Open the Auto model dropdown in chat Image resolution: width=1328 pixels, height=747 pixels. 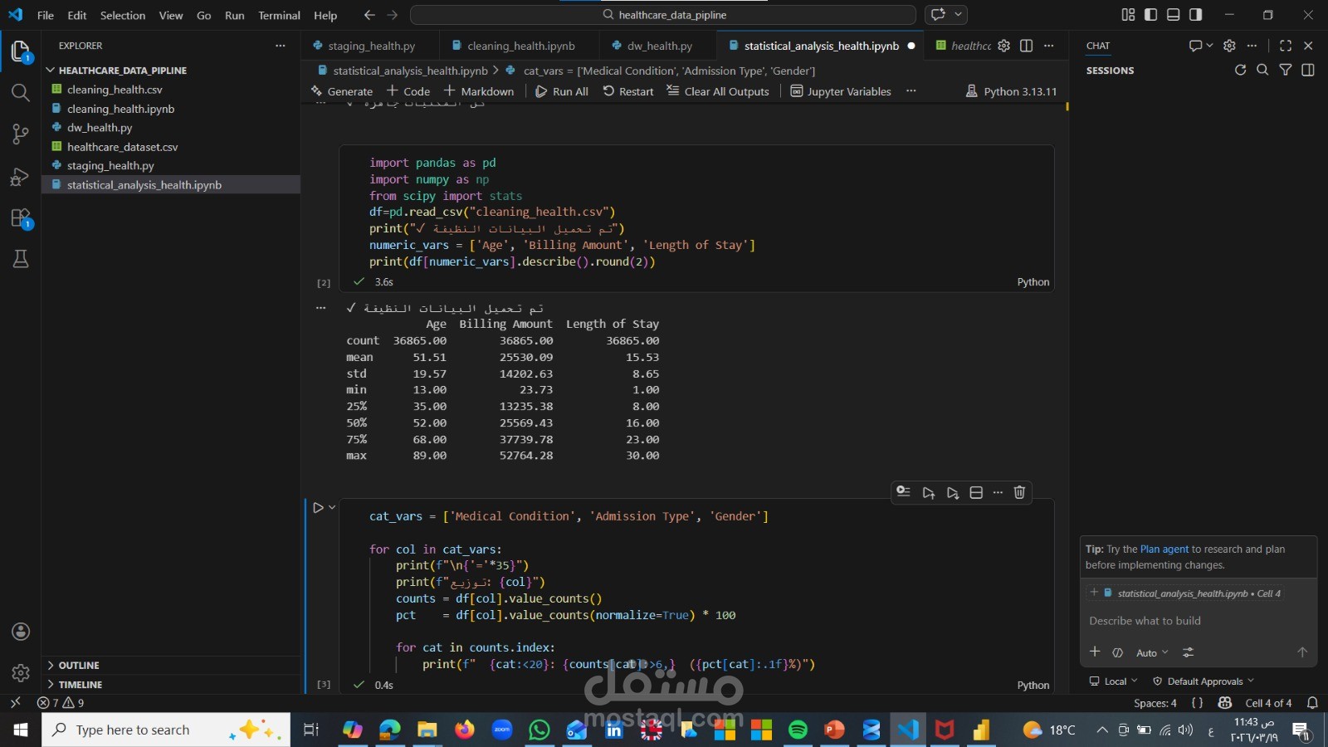[1151, 652]
